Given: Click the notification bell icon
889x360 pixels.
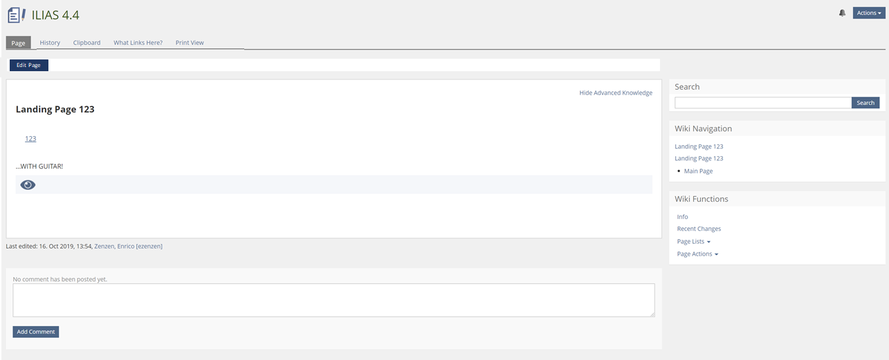Looking at the screenshot, I should point(842,13).
